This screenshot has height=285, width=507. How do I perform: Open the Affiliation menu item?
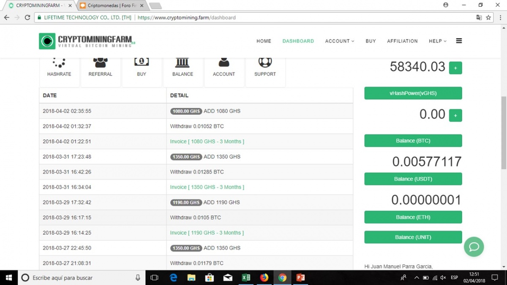[x=402, y=41]
